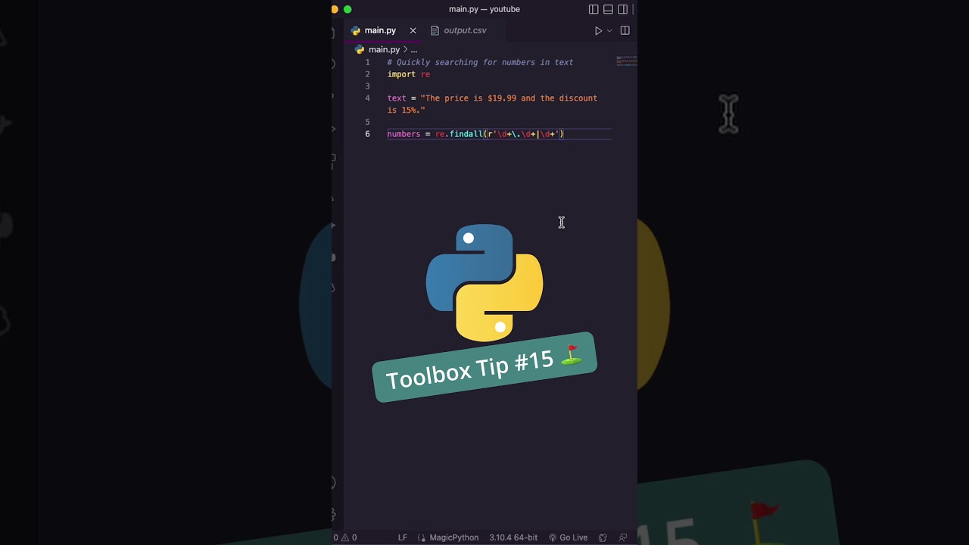The width and height of the screenshot is (969, 545).
Task: Click 'text' variable on line 4
Action: (x=397, y=98)
